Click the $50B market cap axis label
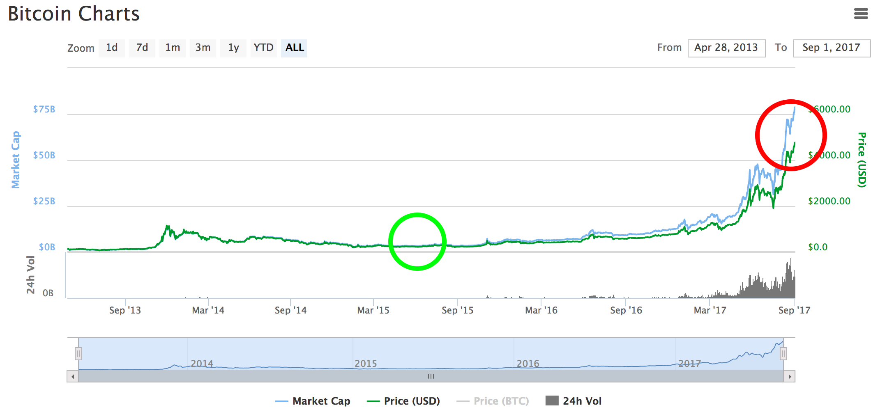The height and width of the screenshot is (412, 880). pyautogui.click(x=44, y=155)
